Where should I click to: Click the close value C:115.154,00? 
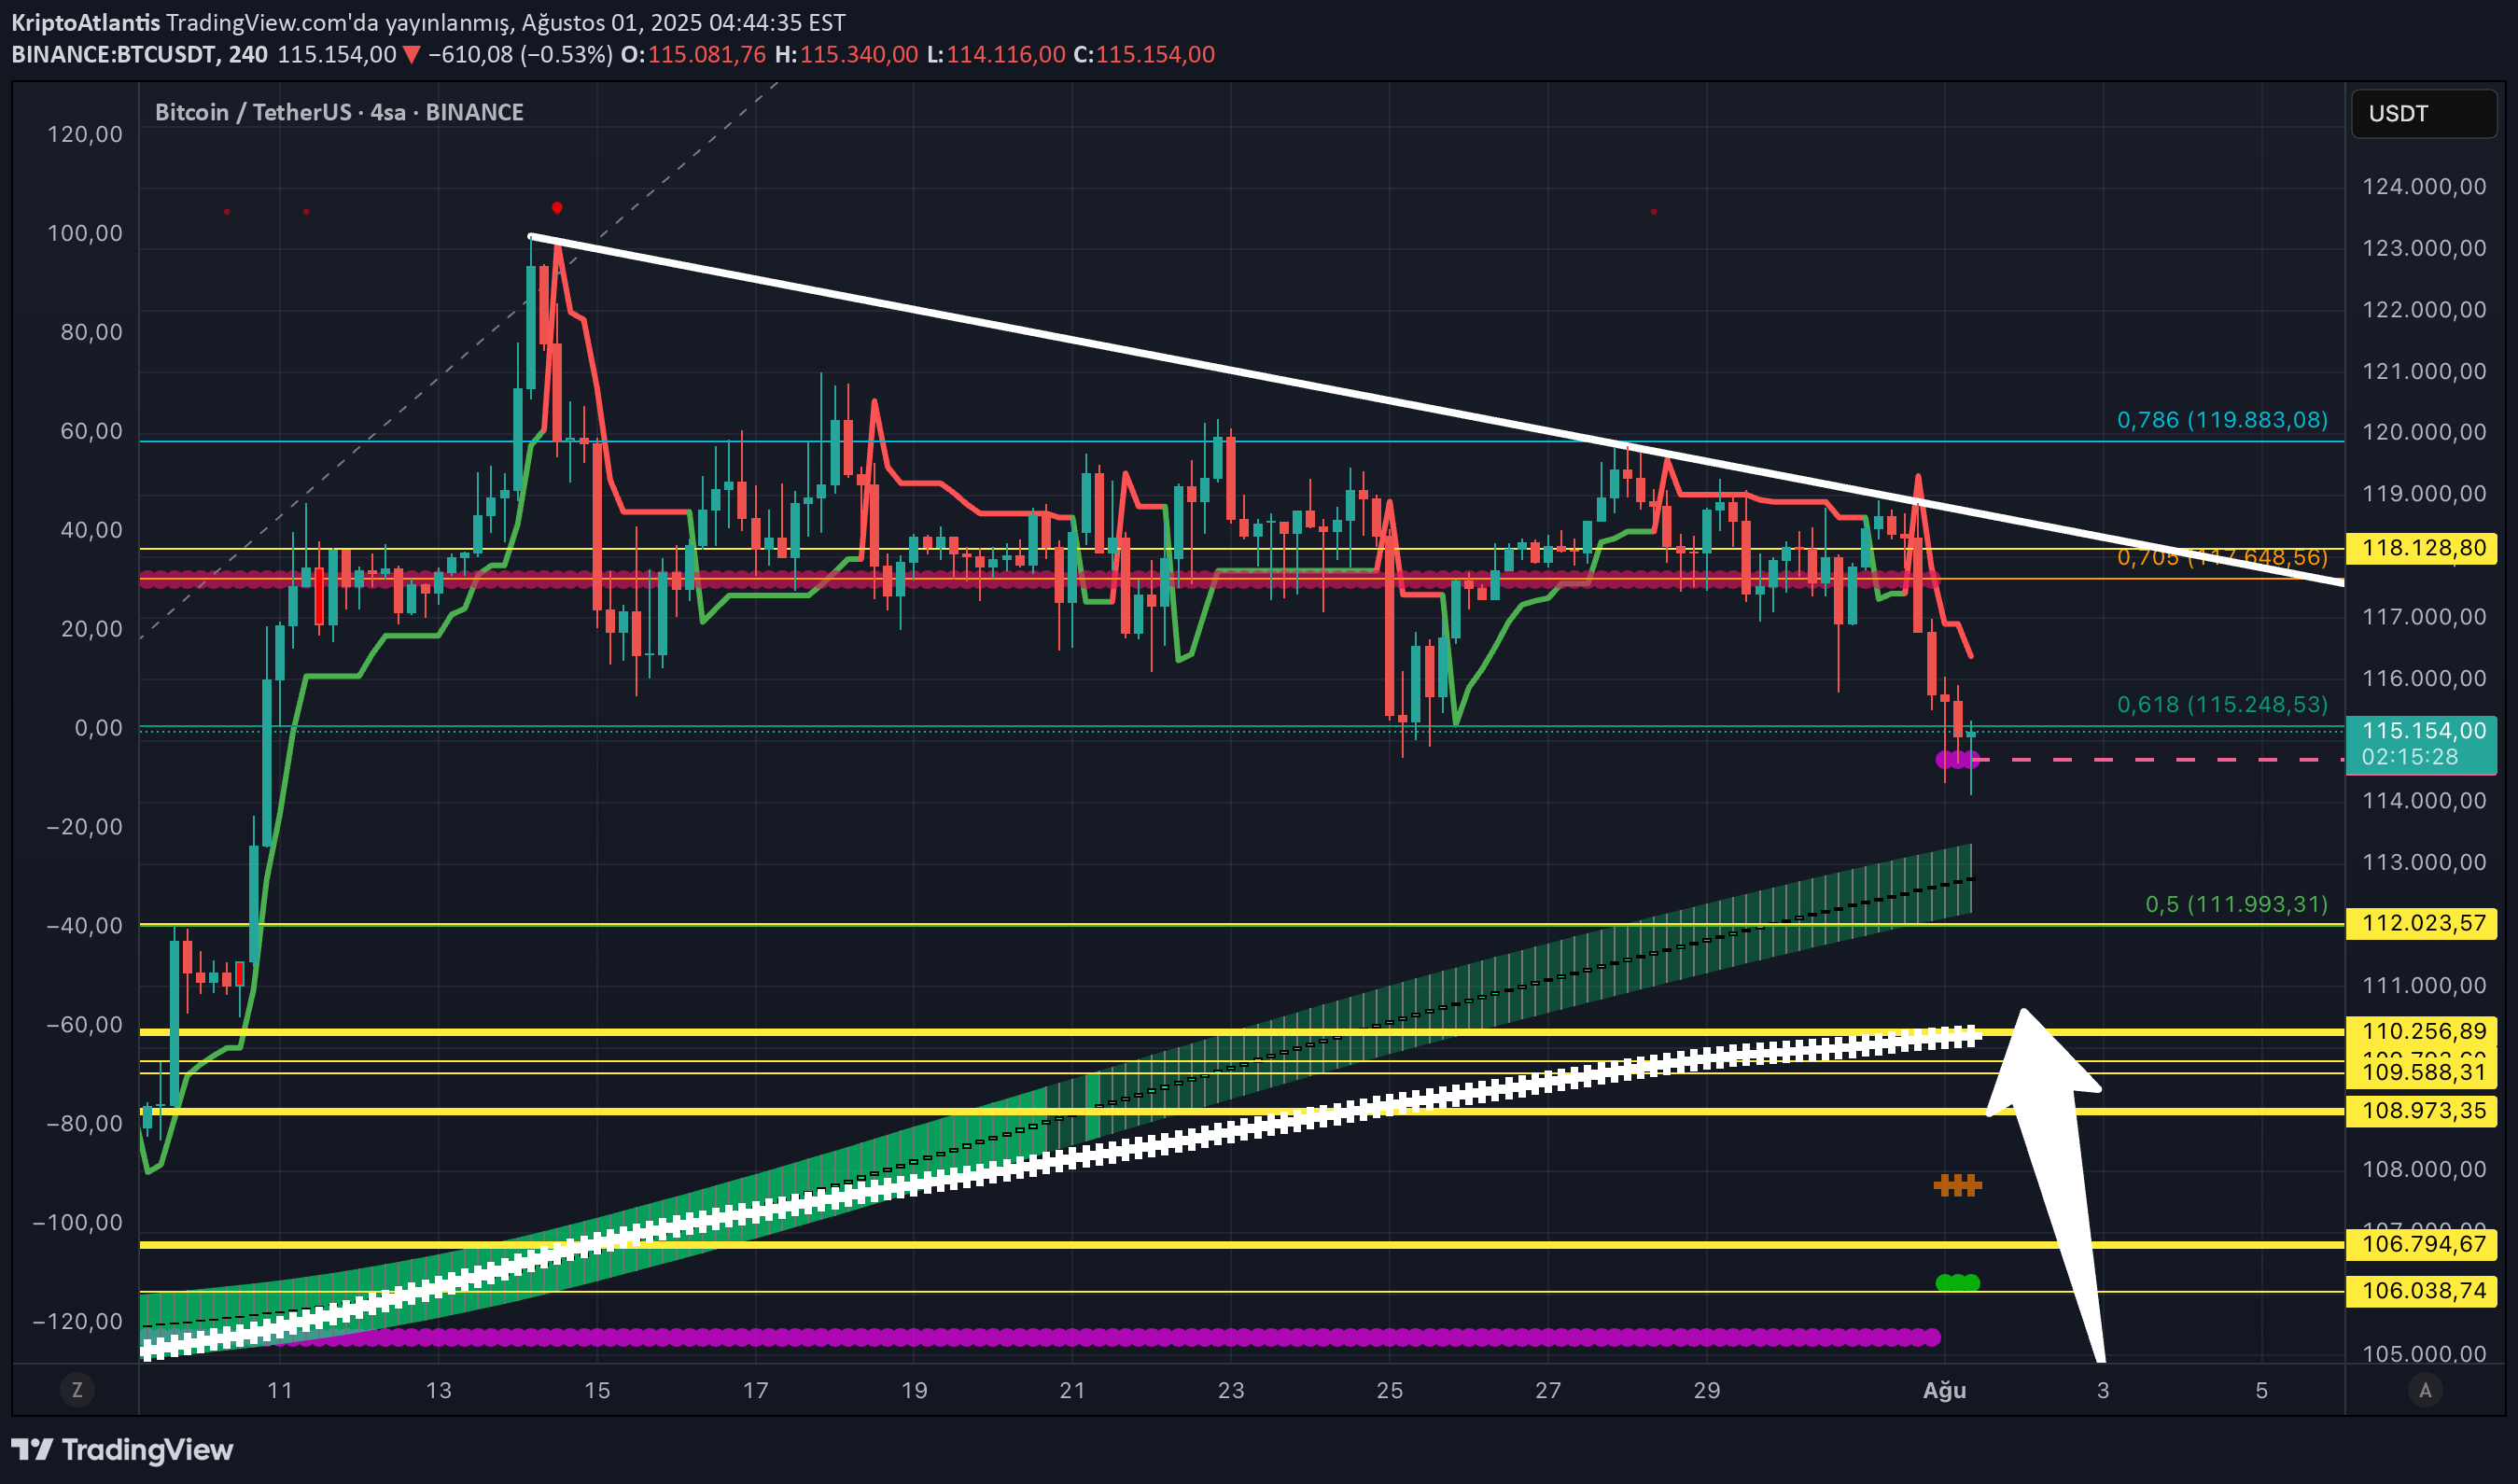tap(1144, 54)
